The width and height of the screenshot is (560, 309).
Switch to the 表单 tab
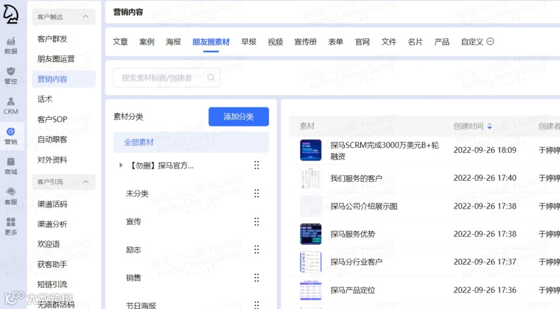click(x=335, y=42)
